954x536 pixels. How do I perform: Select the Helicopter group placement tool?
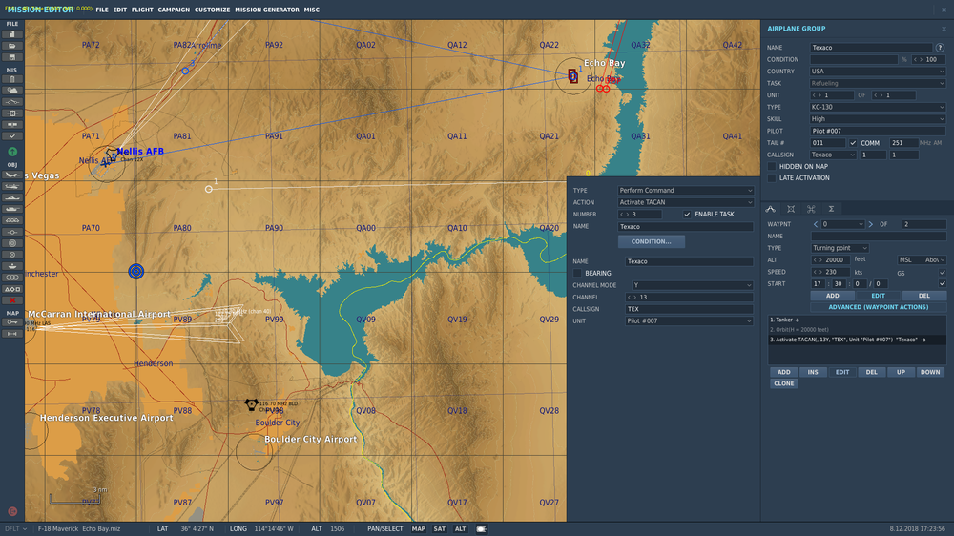point(12,186)
